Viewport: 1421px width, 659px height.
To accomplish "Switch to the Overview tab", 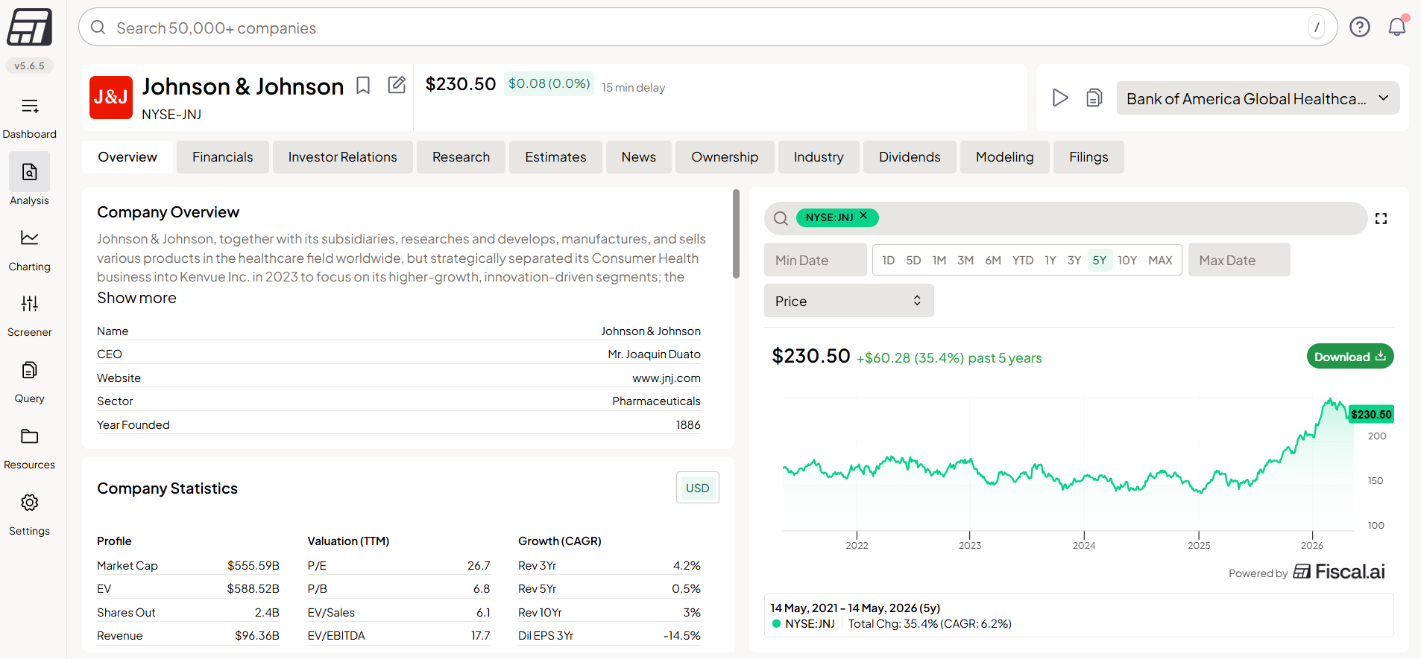I will tap(127, 157).
